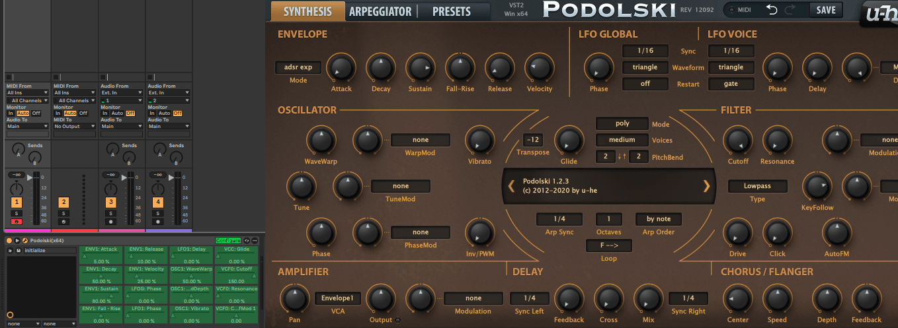Click the WaveWarp knob in Oscillator
This screenshot has height=328, width=898.
pos(320,140)
